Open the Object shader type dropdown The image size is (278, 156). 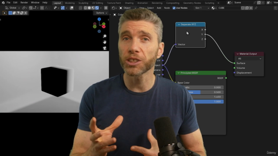tap(128, 8)
